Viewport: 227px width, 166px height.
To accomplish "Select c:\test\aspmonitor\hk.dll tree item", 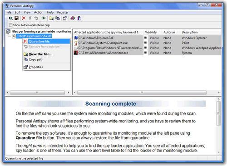I will 34,36.
